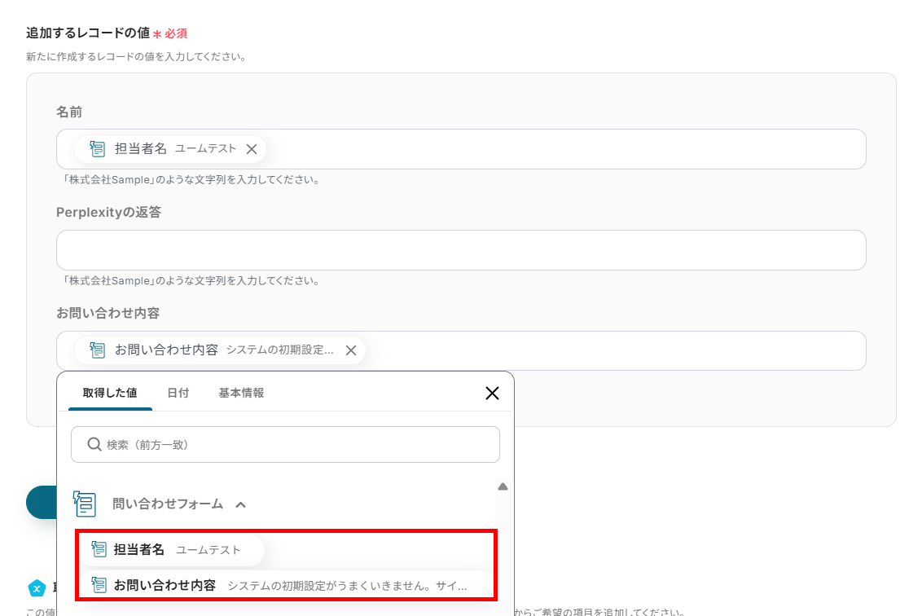The height and width of the screenshot is (616, 922).
Task: Click the magnifier icon in the search box
Action: tap(94, 444)
